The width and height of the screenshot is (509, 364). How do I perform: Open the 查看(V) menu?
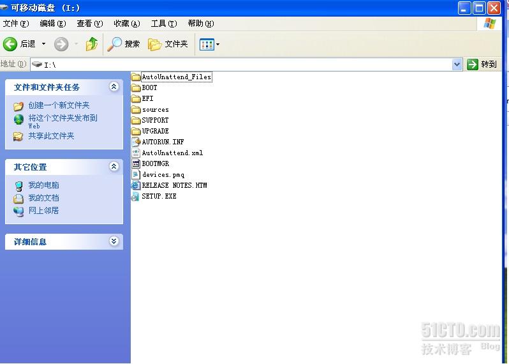pyautogui.click(x=89, y=24)
